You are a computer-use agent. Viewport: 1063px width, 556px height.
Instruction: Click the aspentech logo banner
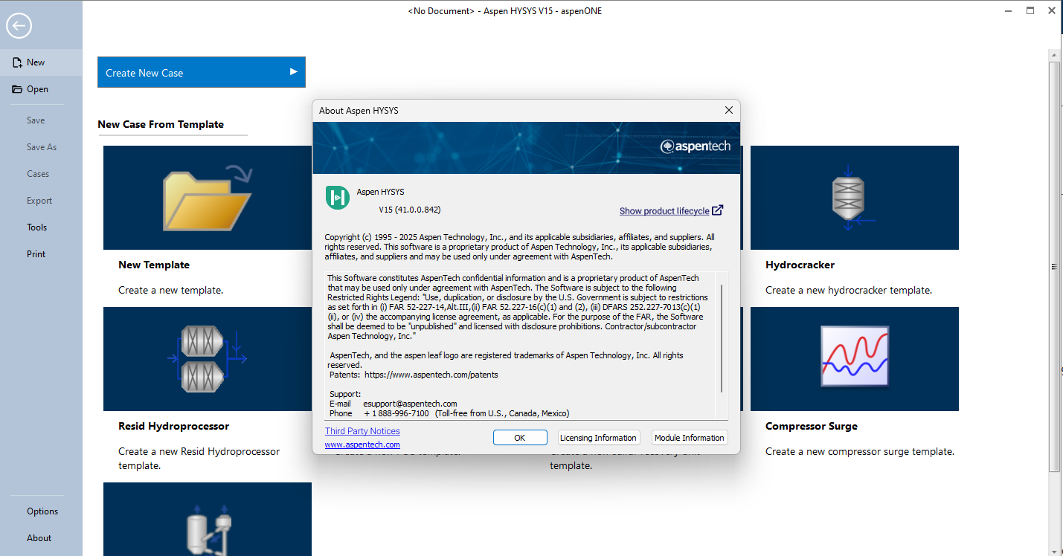[x=695, y=146]
